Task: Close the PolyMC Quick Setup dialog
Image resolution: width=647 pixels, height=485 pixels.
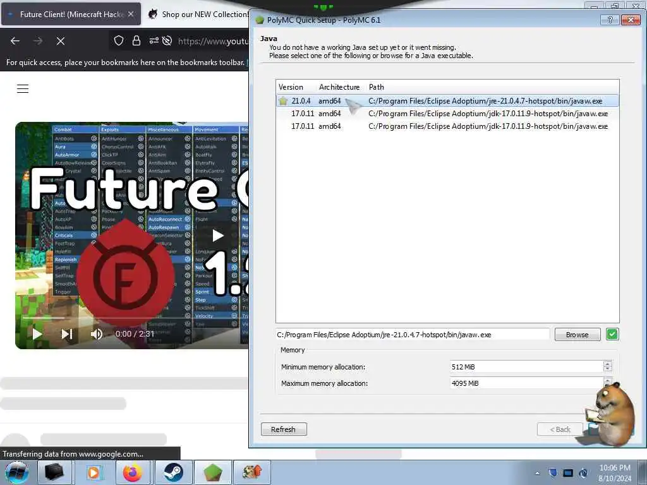Action: pos(631,20)
